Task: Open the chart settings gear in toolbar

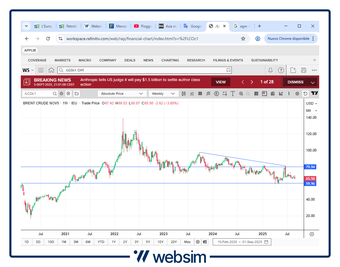Action: coord(297,94)
